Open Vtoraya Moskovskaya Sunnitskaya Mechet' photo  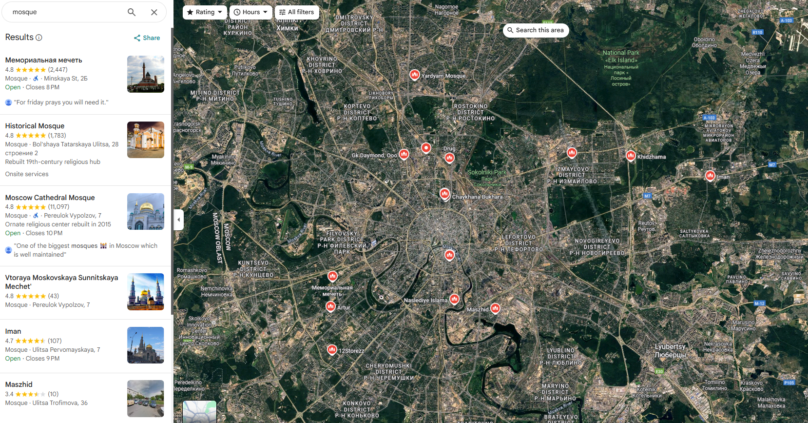tap(146, 291)
